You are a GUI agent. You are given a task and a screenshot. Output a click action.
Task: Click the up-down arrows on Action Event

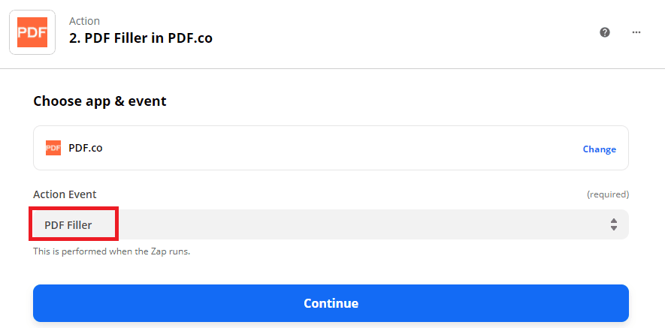(614, 224)
